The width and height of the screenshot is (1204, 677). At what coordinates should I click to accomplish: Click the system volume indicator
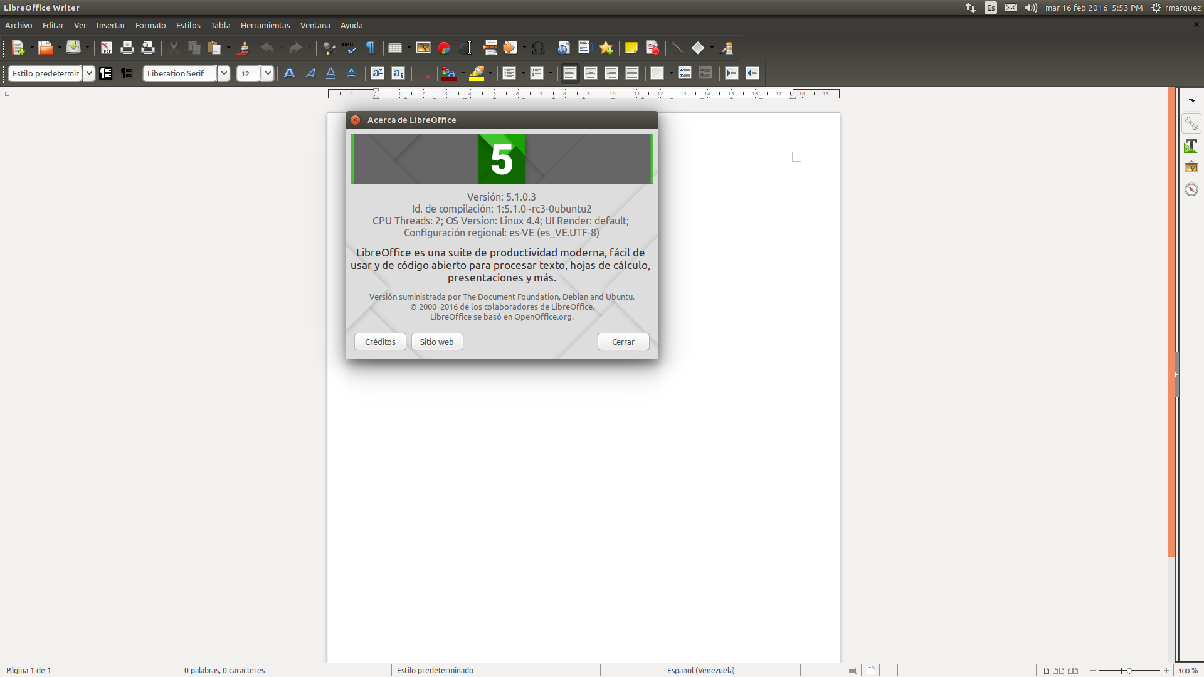tap(1031, 8)
